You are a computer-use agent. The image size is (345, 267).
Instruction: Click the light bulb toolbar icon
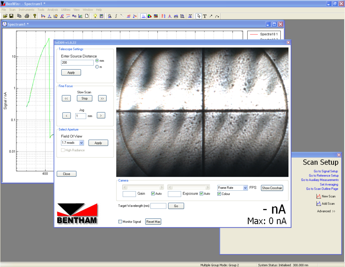95,16
